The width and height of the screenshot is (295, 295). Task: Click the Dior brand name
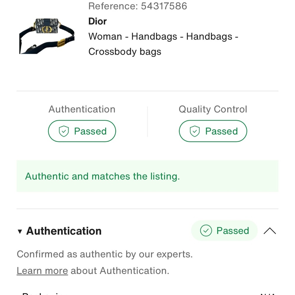[x=97, y=21]
